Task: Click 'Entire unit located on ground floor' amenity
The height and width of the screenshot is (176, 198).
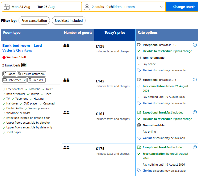Action: pyautogui.click(x=28, y=118)
